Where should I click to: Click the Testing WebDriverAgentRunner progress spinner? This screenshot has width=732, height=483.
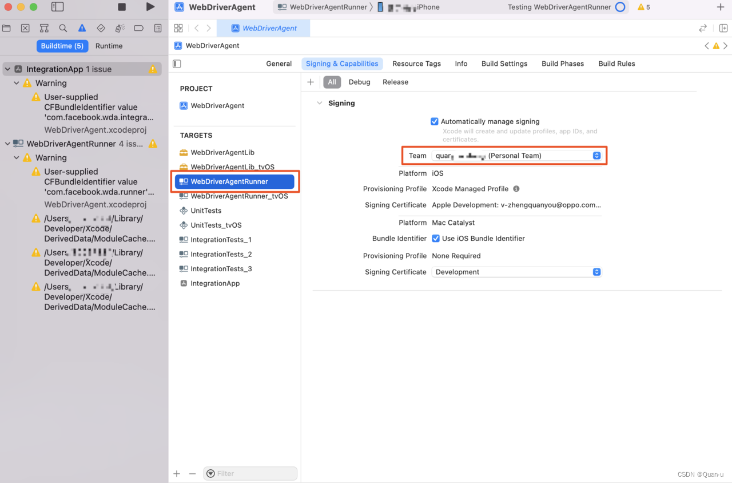click(x=620, y=7)
